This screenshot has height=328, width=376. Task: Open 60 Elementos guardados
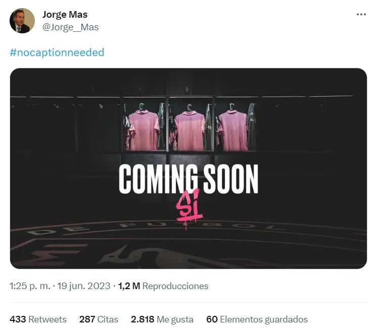click(x=257, y=319)
